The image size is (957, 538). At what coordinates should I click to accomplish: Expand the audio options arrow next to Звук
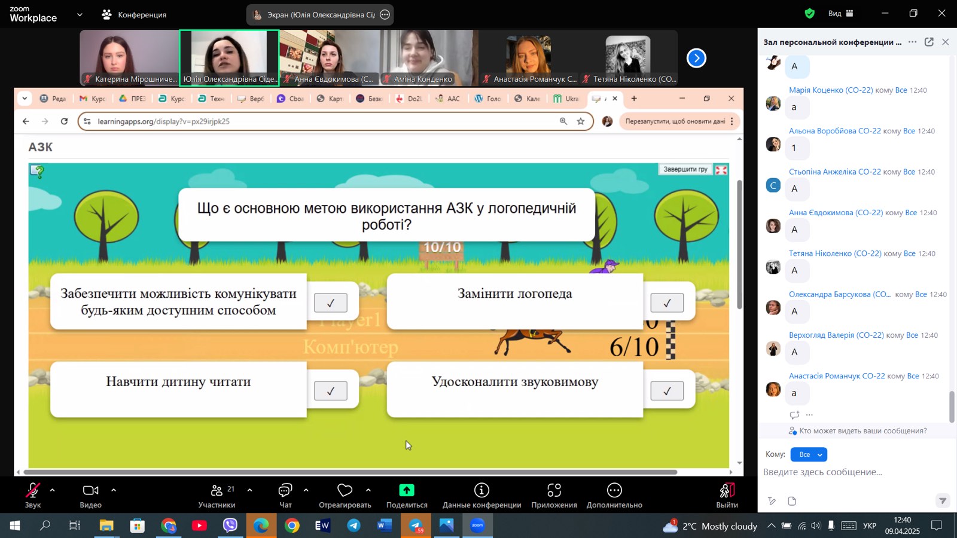[x=53, y=490]
